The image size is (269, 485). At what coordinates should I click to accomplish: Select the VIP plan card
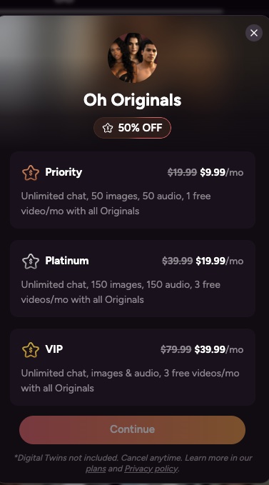[133, 367]
